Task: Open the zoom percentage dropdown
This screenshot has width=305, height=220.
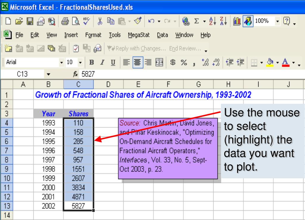Action: 278,21
